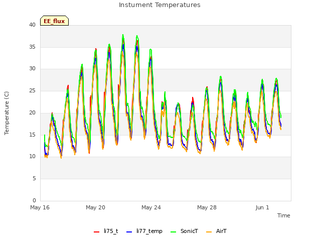
Task: Click the 30 y-axis tick label
Action: [x=32, y=69]
